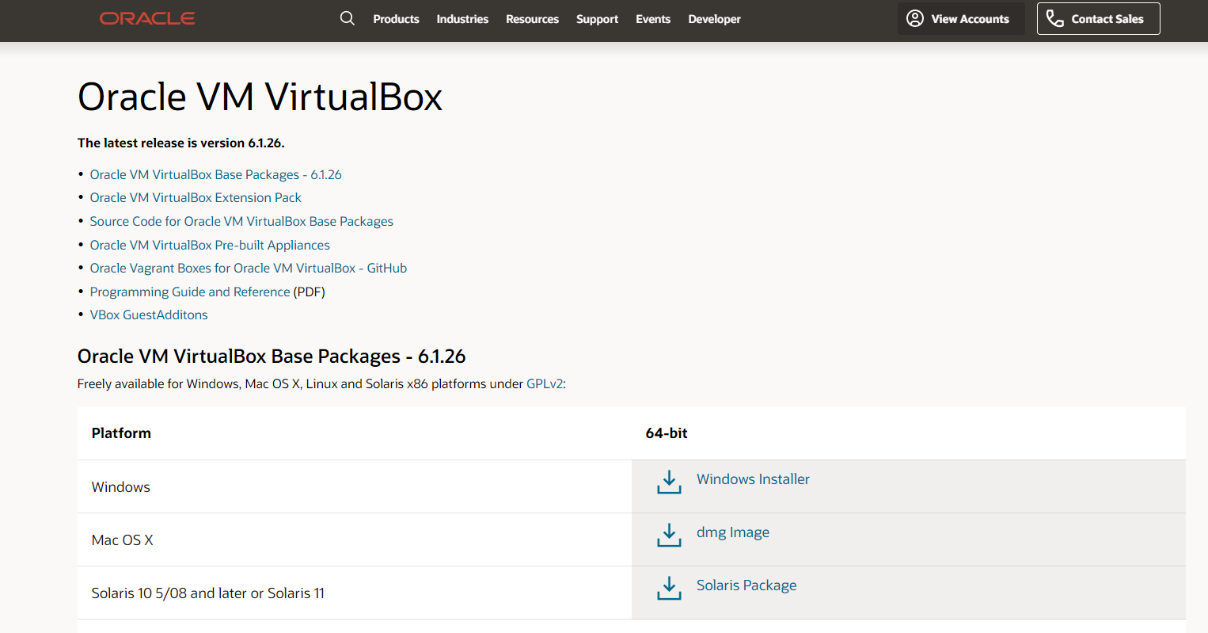Click the download icon for dmg Image
Screen dimensions: 1208x633
tap(669, 535)
